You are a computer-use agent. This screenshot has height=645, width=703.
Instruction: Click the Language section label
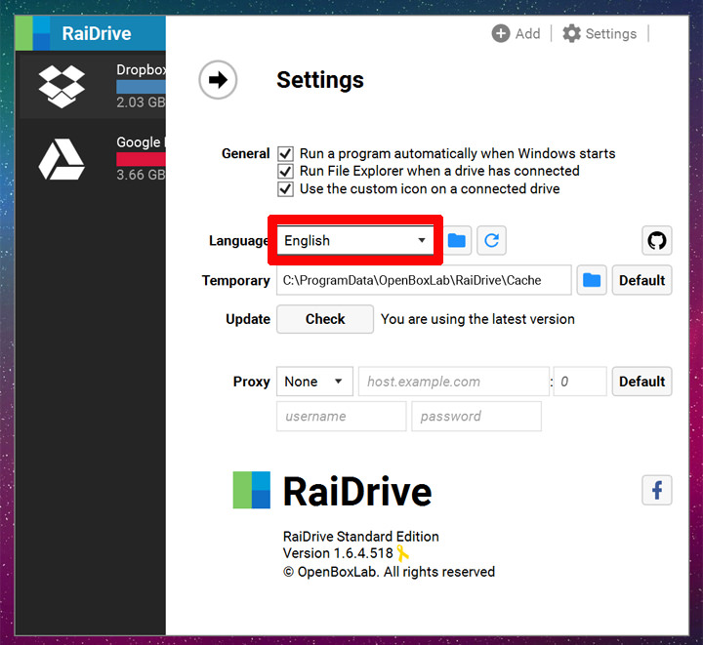(238, 240)
